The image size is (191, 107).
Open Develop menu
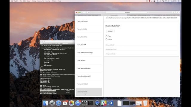click(48, 1)
